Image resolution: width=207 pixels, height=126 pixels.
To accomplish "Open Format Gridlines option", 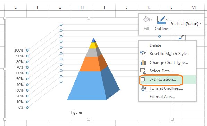I will coord(166,88).
